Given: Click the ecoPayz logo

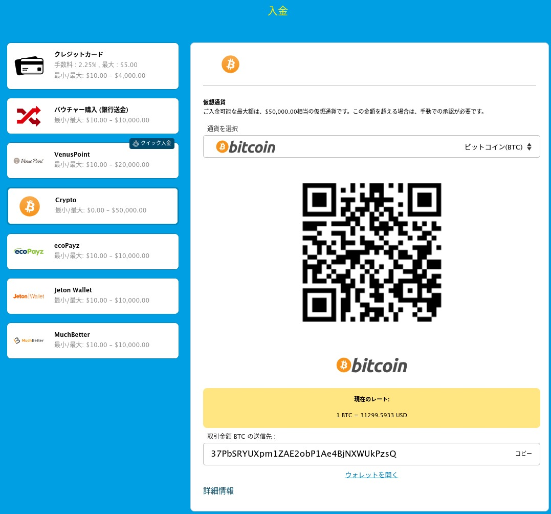Looking at the screenshot, I should click(29, 251).
